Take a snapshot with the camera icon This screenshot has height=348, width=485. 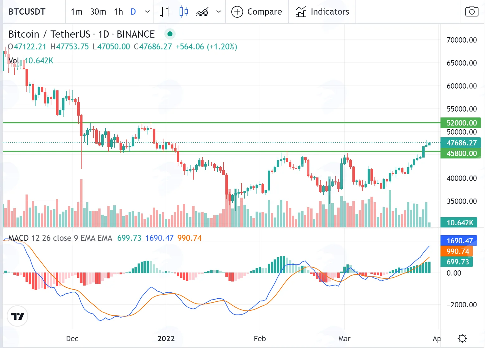pyautogui.click(x=472, y=12)
